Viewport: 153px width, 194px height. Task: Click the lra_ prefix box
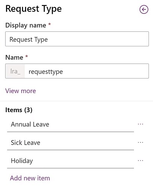[x=15, y=71]
